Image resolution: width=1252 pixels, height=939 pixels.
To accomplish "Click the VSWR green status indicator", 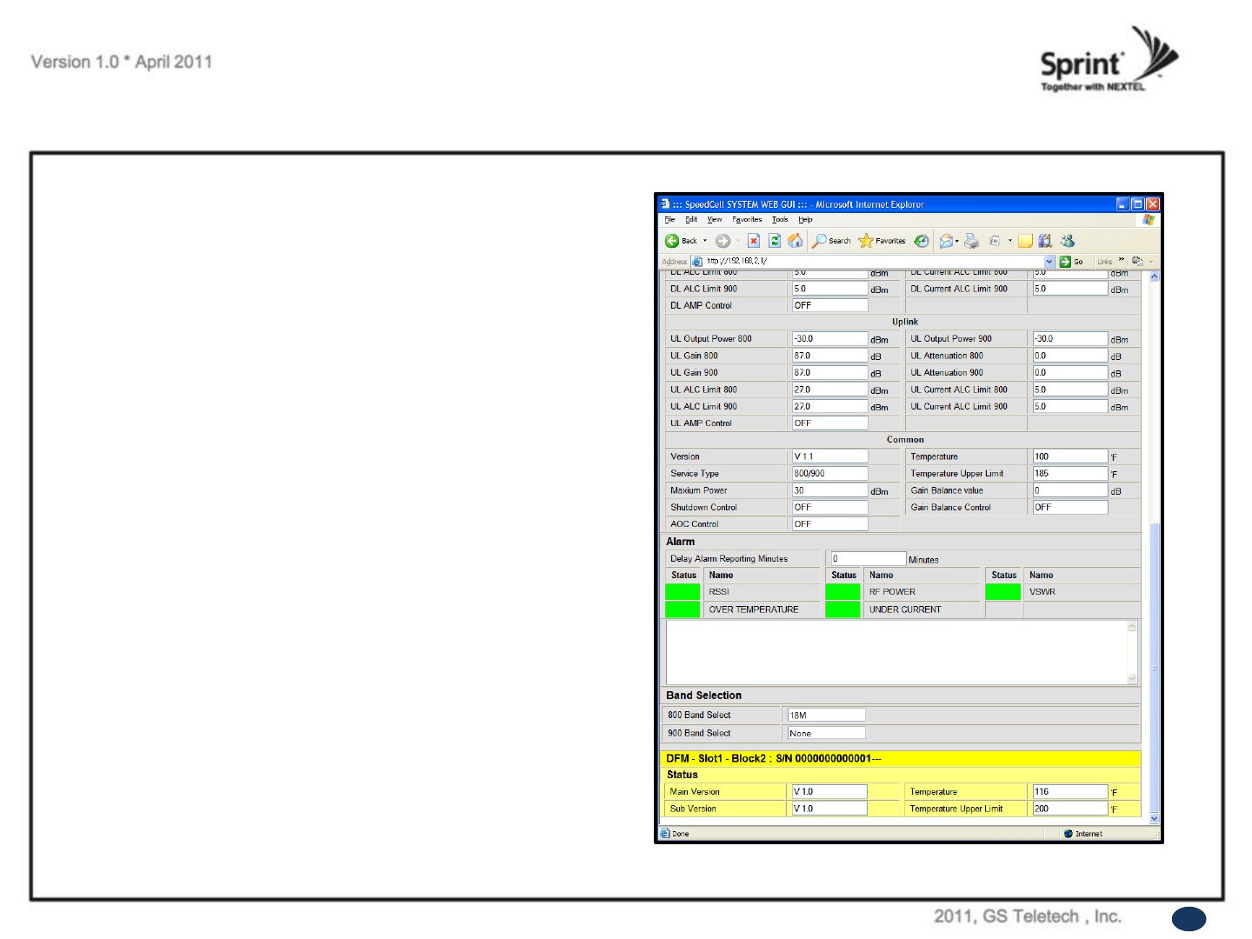I will click(x=1003, y=592).
